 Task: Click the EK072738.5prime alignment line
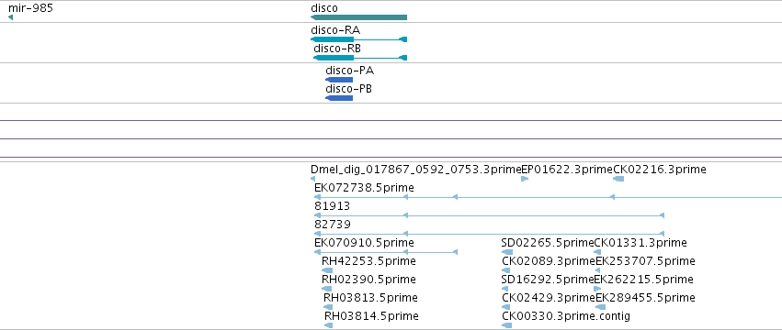(x=548, y=197)
